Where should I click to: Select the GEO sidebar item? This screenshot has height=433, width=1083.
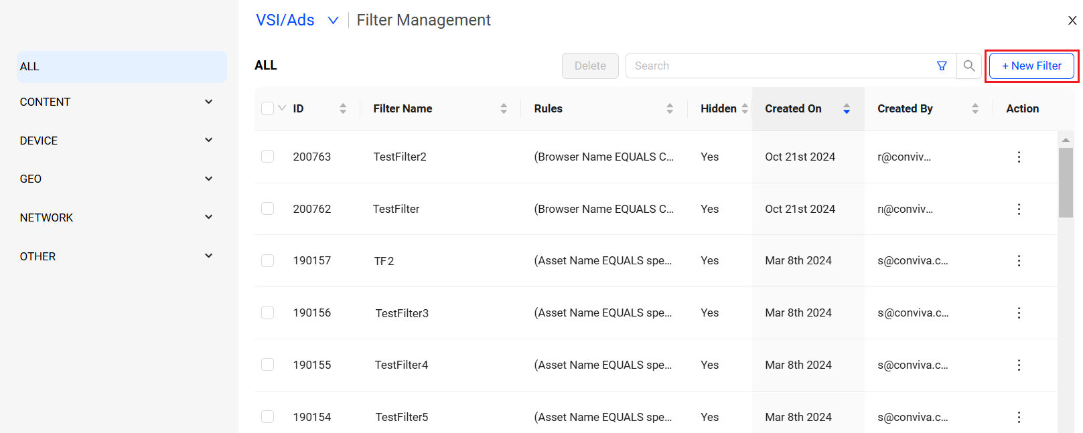tap(31, 179)
